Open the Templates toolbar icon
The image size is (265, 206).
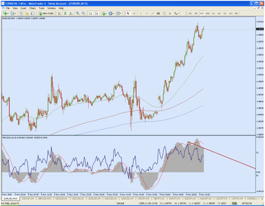[x=117, y=13]
